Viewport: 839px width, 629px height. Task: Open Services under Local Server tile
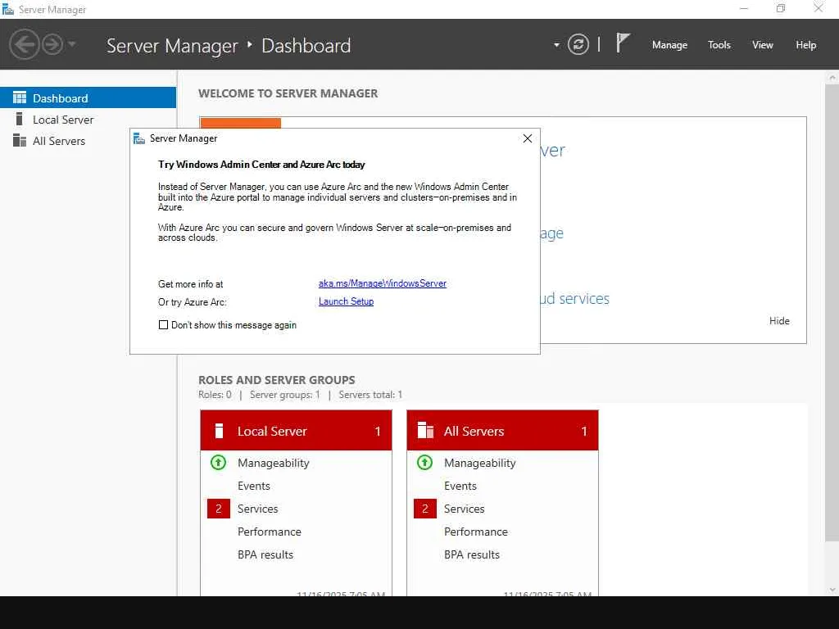(x=258, y=509)
